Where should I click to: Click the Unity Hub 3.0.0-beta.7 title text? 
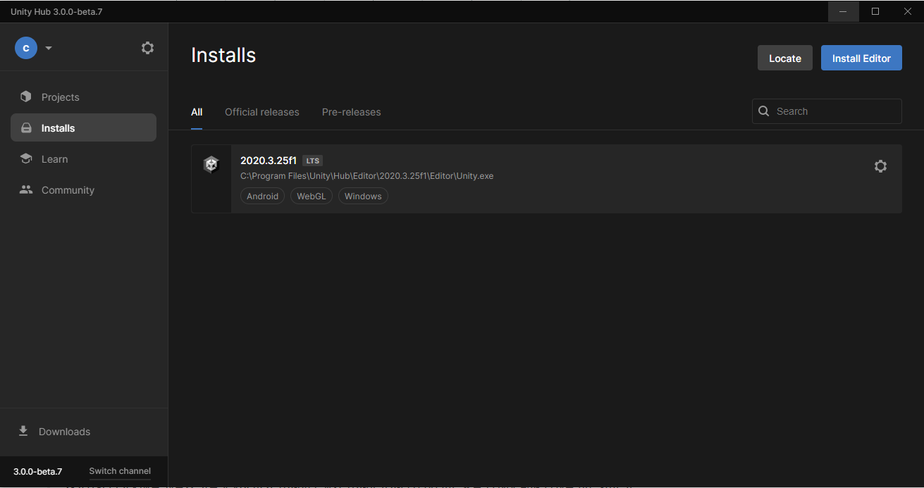coord(56,12)
